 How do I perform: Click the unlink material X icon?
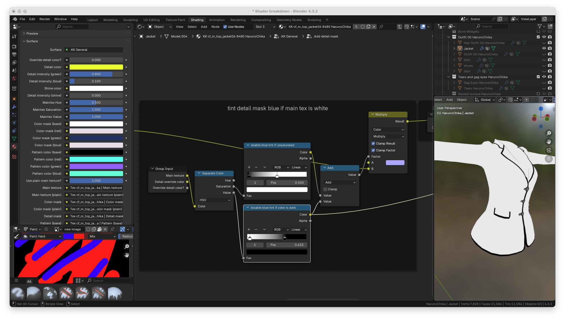(x=374, y=27)
